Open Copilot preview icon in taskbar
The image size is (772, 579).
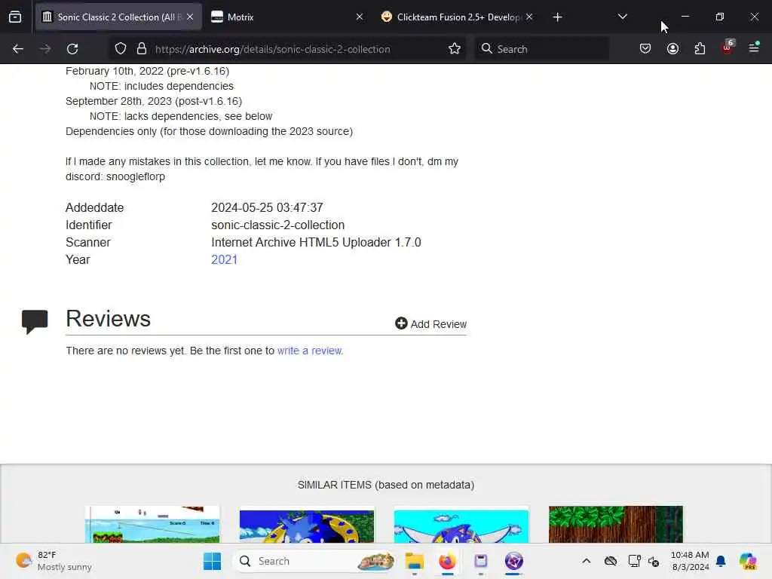coord(749,561)
